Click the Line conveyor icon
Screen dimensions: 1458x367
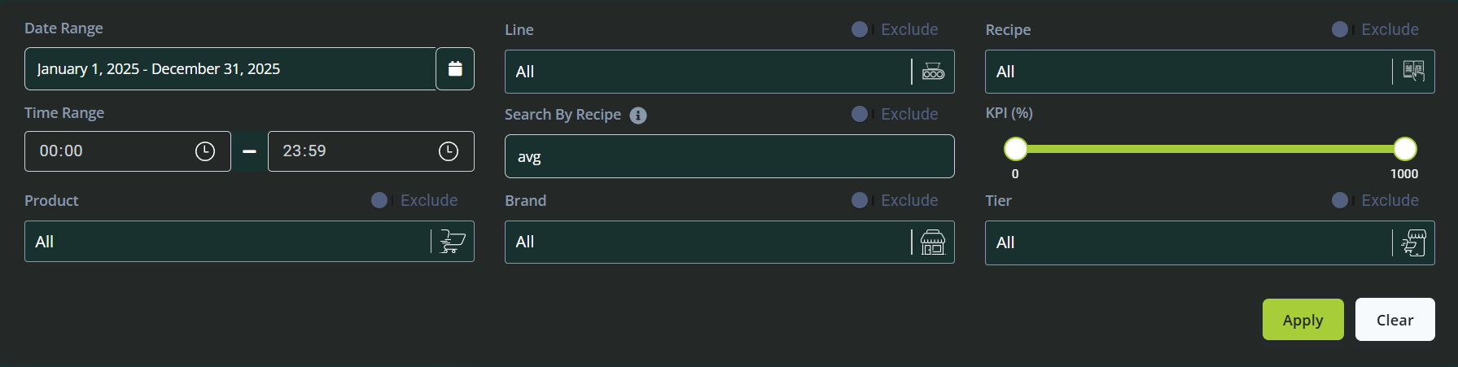[933, 72]
